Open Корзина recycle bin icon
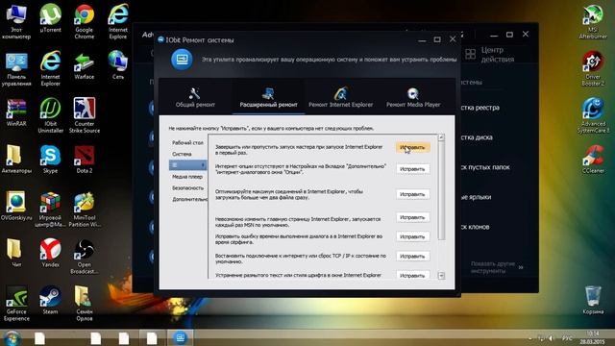This screenshot has width=615, height=346. [593, 301]
